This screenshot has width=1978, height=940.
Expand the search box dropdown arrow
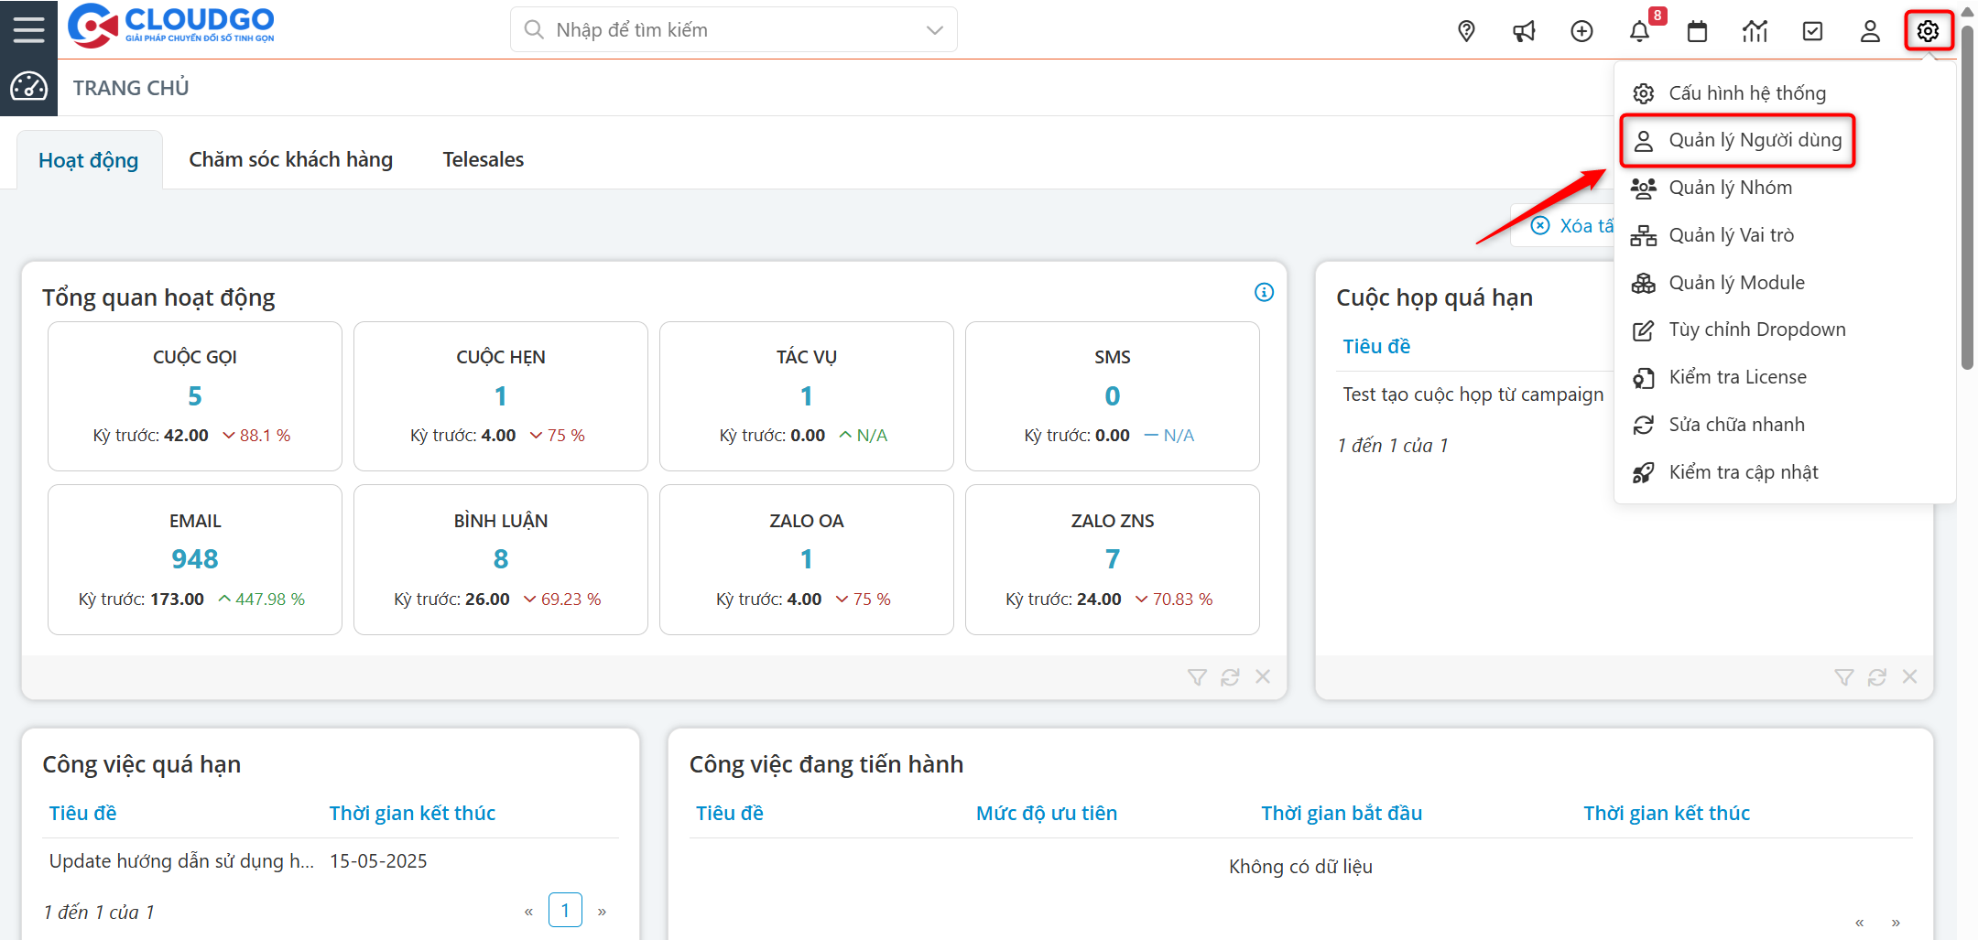(934, 30)
